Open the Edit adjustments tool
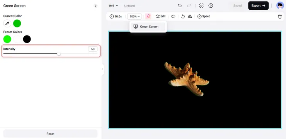Screen dimensions: 286x139 (161, 16)
